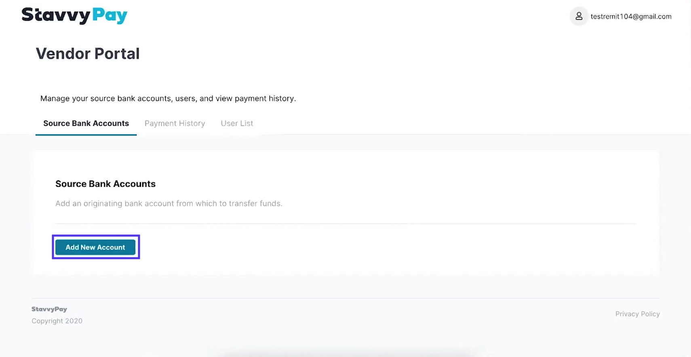
Task: Go to the User List tab
Action: [x=237, y=123]
